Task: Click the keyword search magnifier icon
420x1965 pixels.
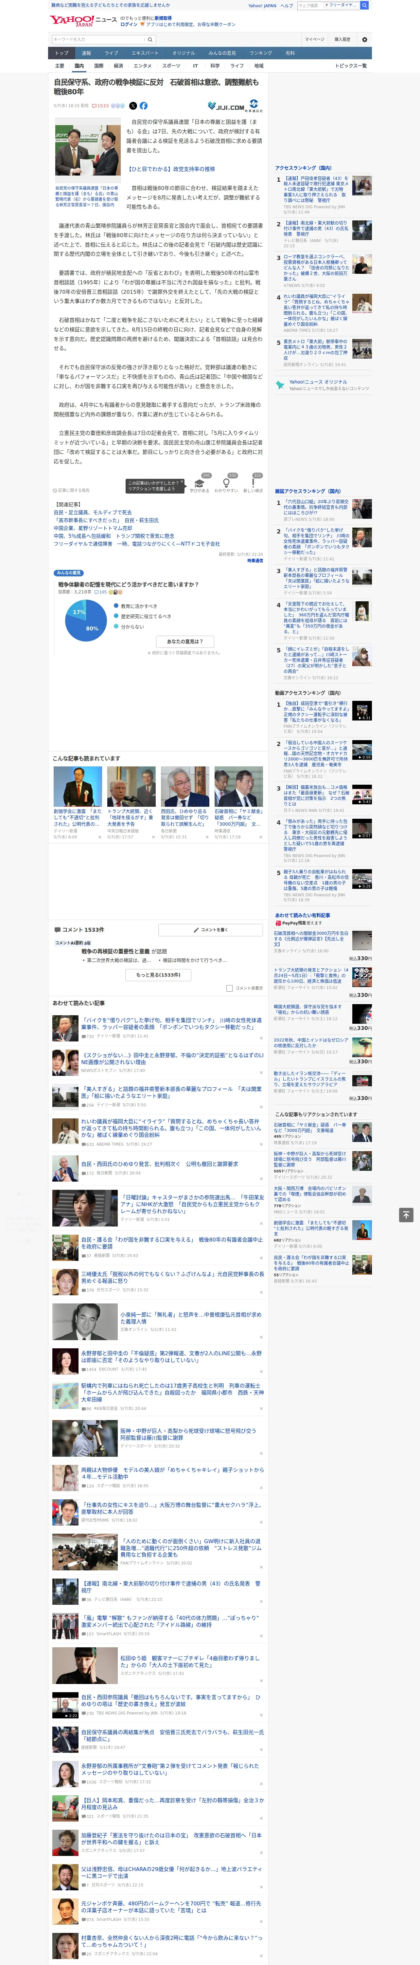Action: pos(150,39)
